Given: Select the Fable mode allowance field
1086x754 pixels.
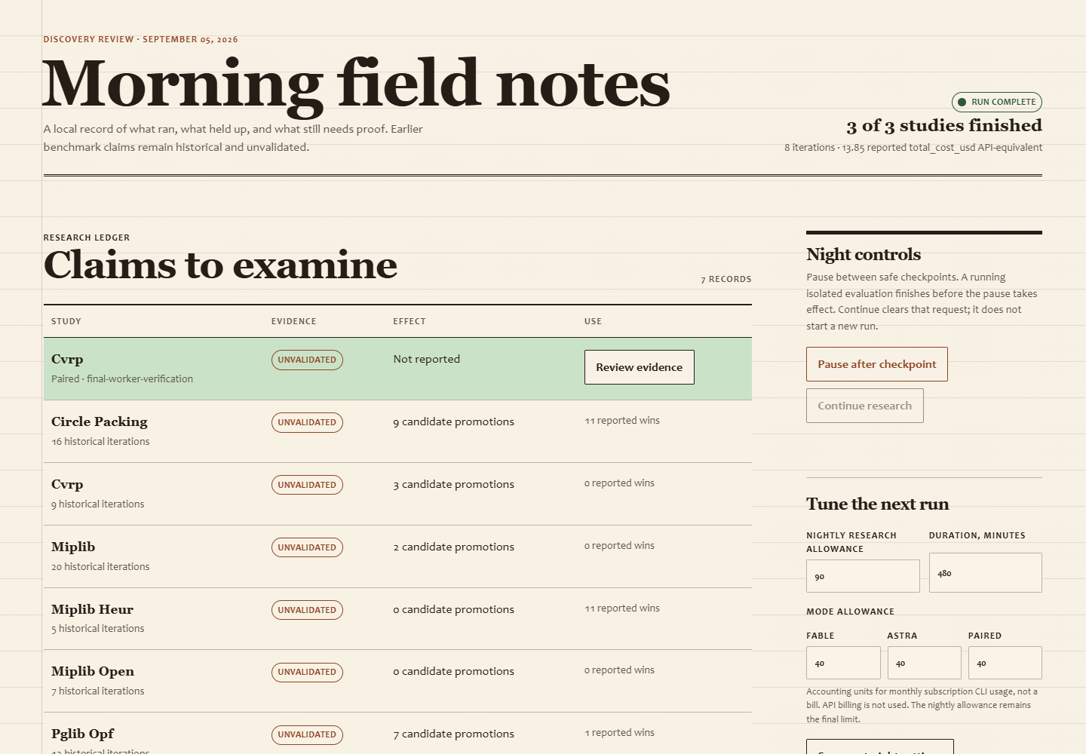Looking at the screenshot, I should tap(843, 663).
